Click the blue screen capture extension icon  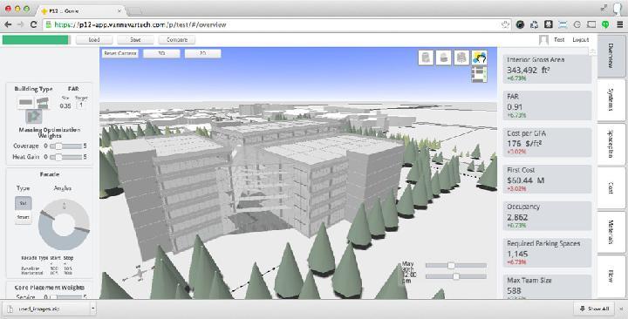[x=563, y=24]
